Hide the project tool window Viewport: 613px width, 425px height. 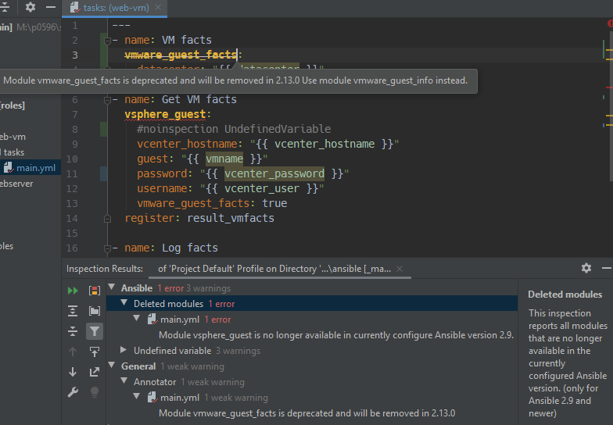(51, 7)
